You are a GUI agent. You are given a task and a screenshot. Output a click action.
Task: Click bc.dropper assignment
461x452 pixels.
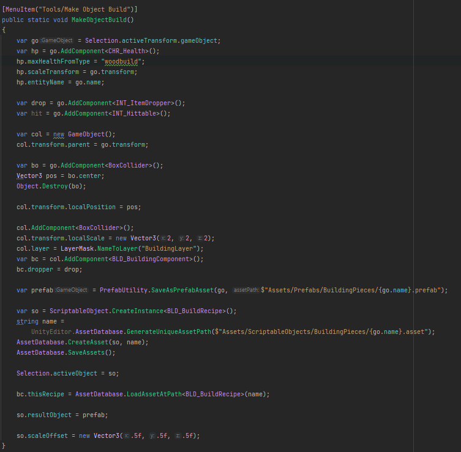point(50,269)
